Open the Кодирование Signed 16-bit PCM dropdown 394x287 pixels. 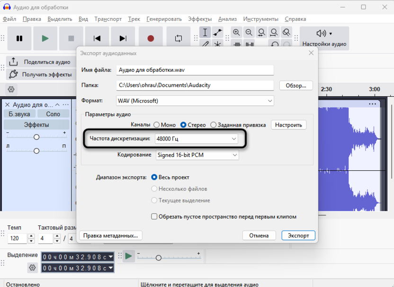click(197, 155)
